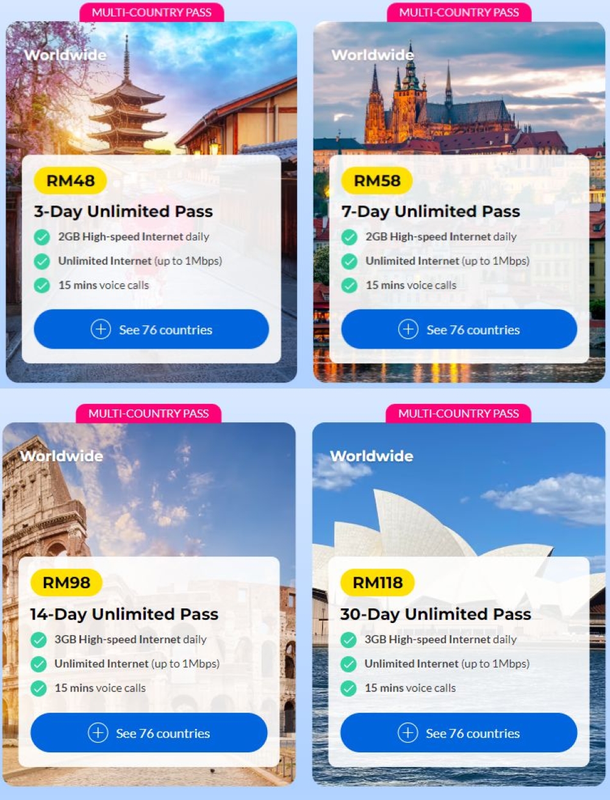Click green checkmark beside 2GB in 3-Day pass
This screenshot has width=610, height=800.
42,237
